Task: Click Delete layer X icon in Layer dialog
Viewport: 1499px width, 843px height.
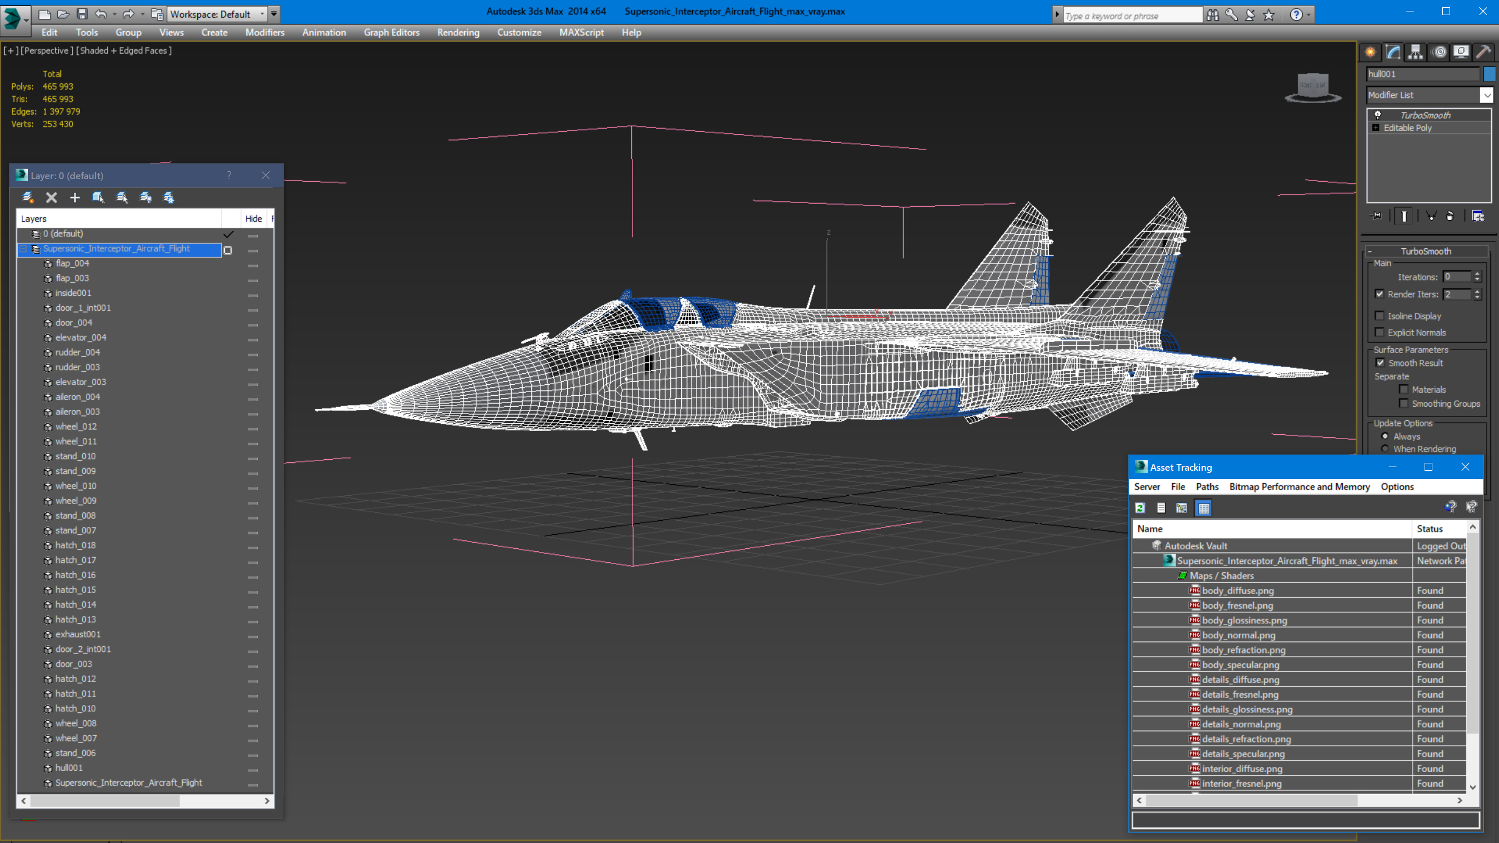Action: (51, 198)
